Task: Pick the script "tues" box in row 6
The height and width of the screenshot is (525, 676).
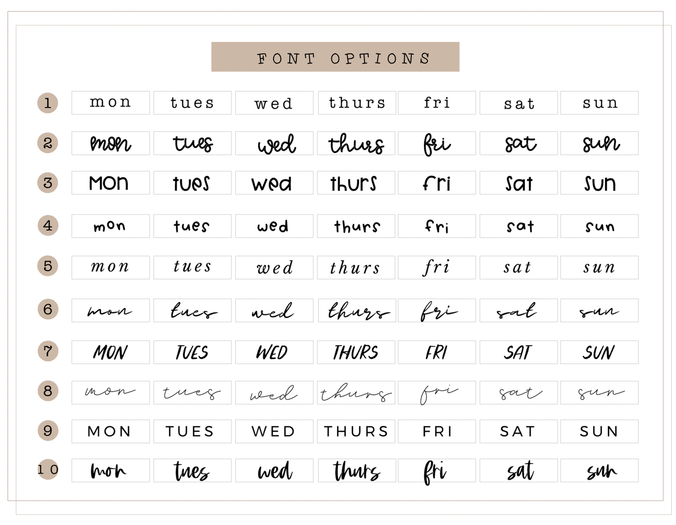Action: pos(192,310)
